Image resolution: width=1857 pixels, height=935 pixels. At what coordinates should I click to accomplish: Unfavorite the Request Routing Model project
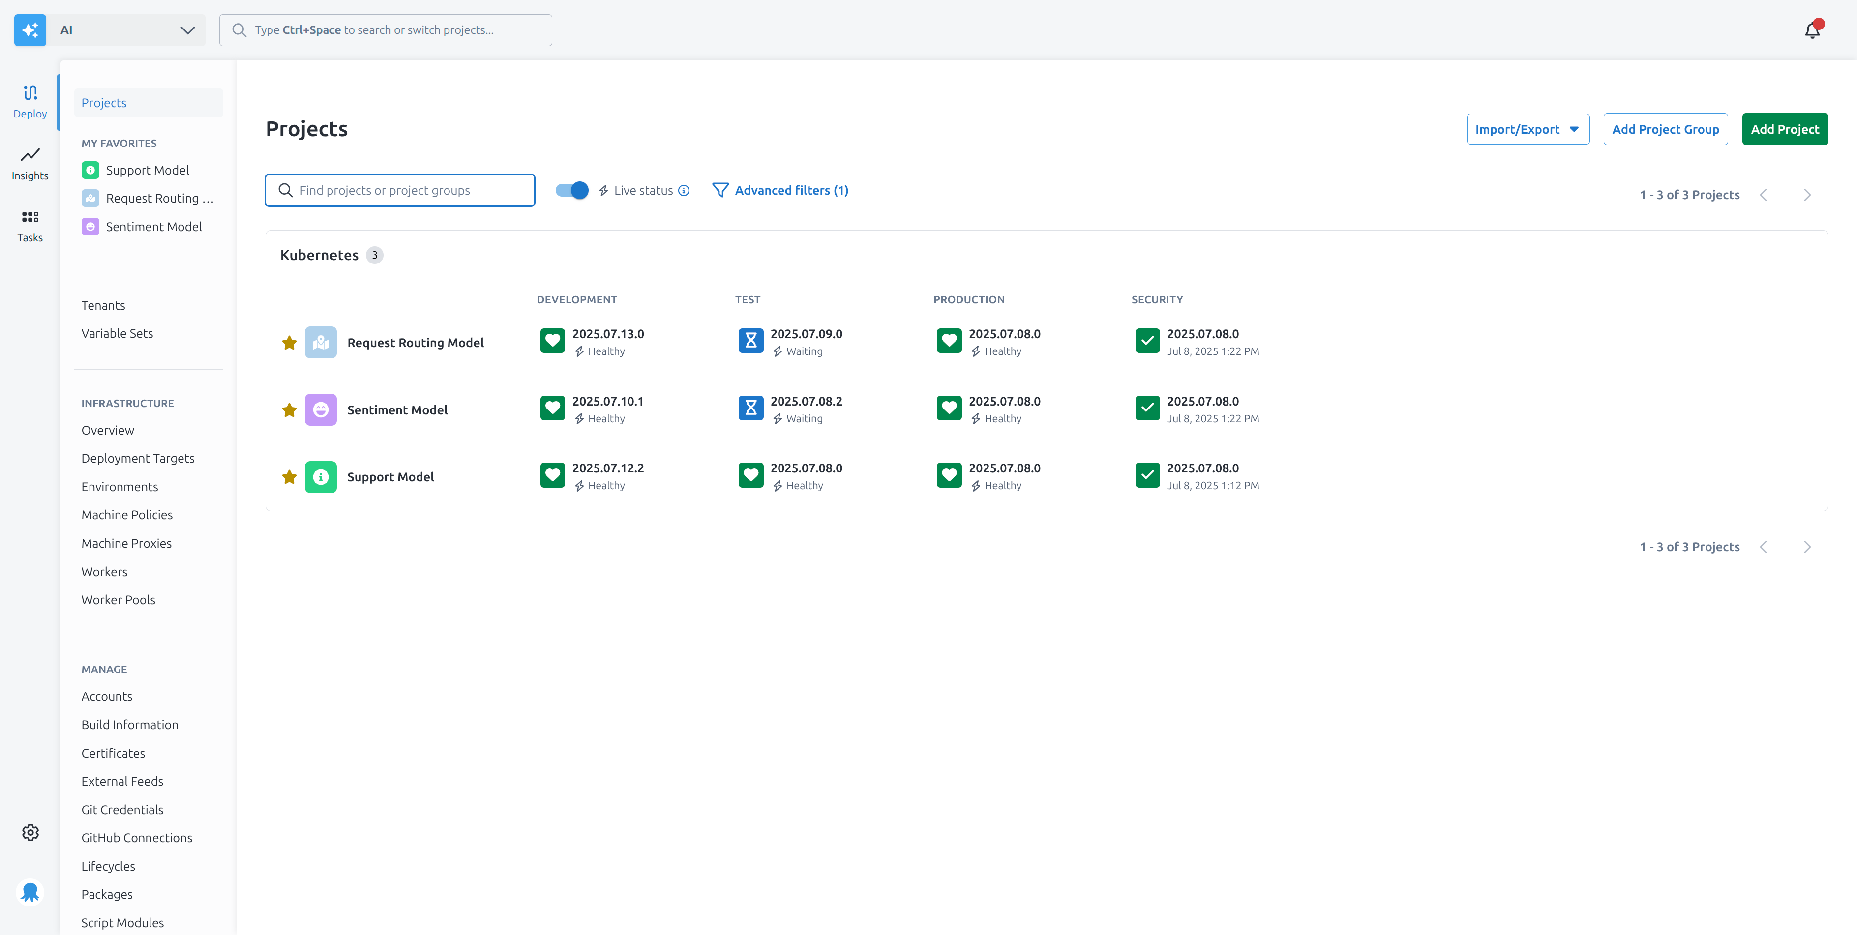[x=289, y=342]
